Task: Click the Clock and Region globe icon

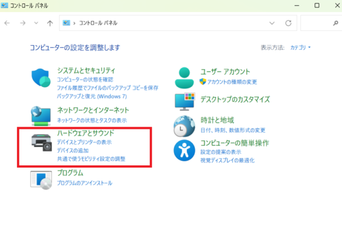Action: [x=184, y=126]
